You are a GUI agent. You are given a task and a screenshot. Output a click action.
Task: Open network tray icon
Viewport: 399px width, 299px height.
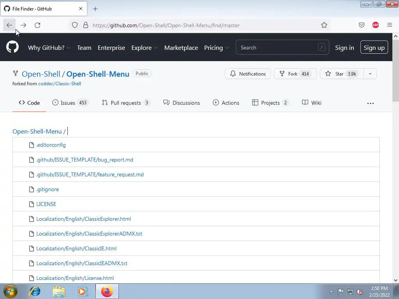[x=350, y=292]
